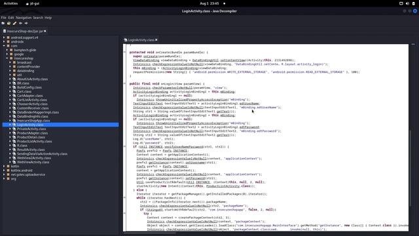Screen dimensions: 419x236
Task: Expand the google package node
Action: pyautogui.click(x=7, y=54)
